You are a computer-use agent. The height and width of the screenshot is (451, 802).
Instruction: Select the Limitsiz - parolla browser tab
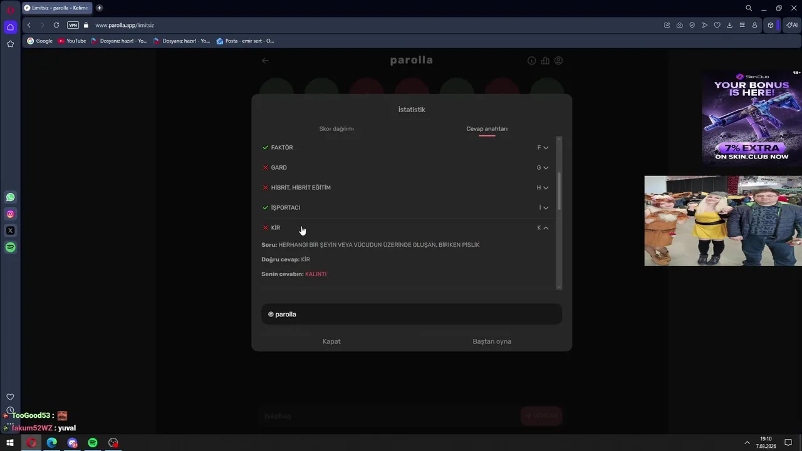pyautogui.click(x=56, y=8)
